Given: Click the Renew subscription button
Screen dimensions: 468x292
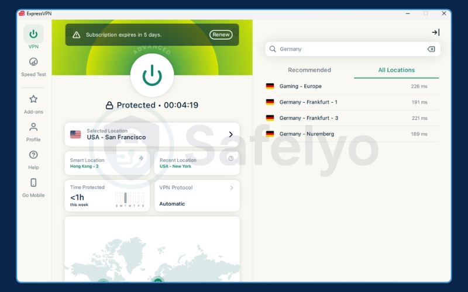Looking at the screenshot, I should click(x=221, y=34).
